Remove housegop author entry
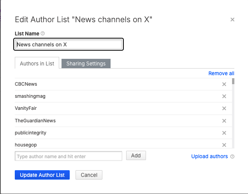Viewport: 248px width, 194px height. coord(224,145)
